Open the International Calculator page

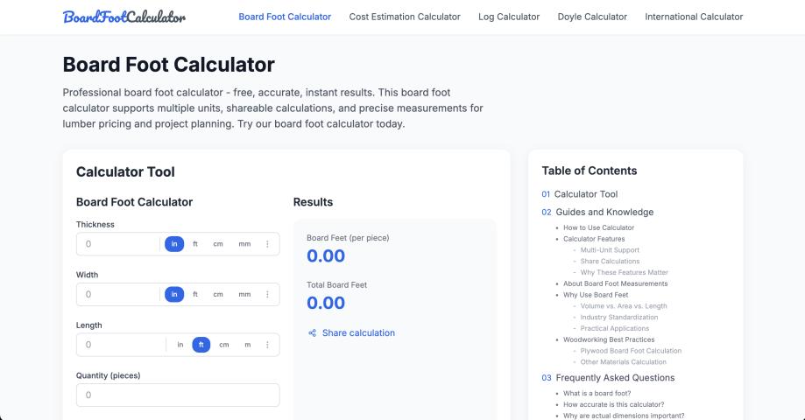[x=694, y=17]
